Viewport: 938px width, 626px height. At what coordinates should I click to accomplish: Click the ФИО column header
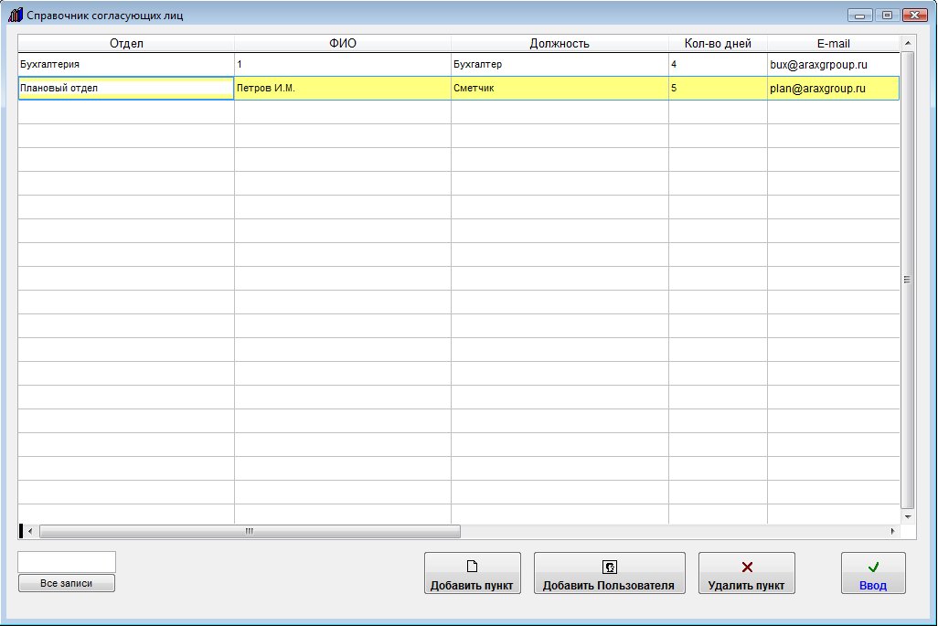pos(343,43)
